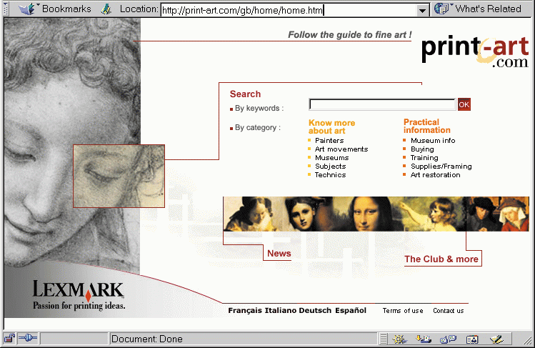535x348 pixels.
Task: Open the Bookmarks menu icon
Action: 28,9
